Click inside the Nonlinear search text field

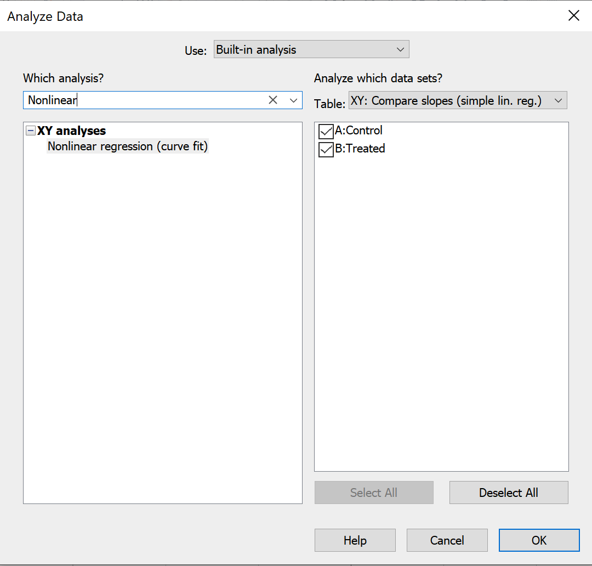coord(143,100)
